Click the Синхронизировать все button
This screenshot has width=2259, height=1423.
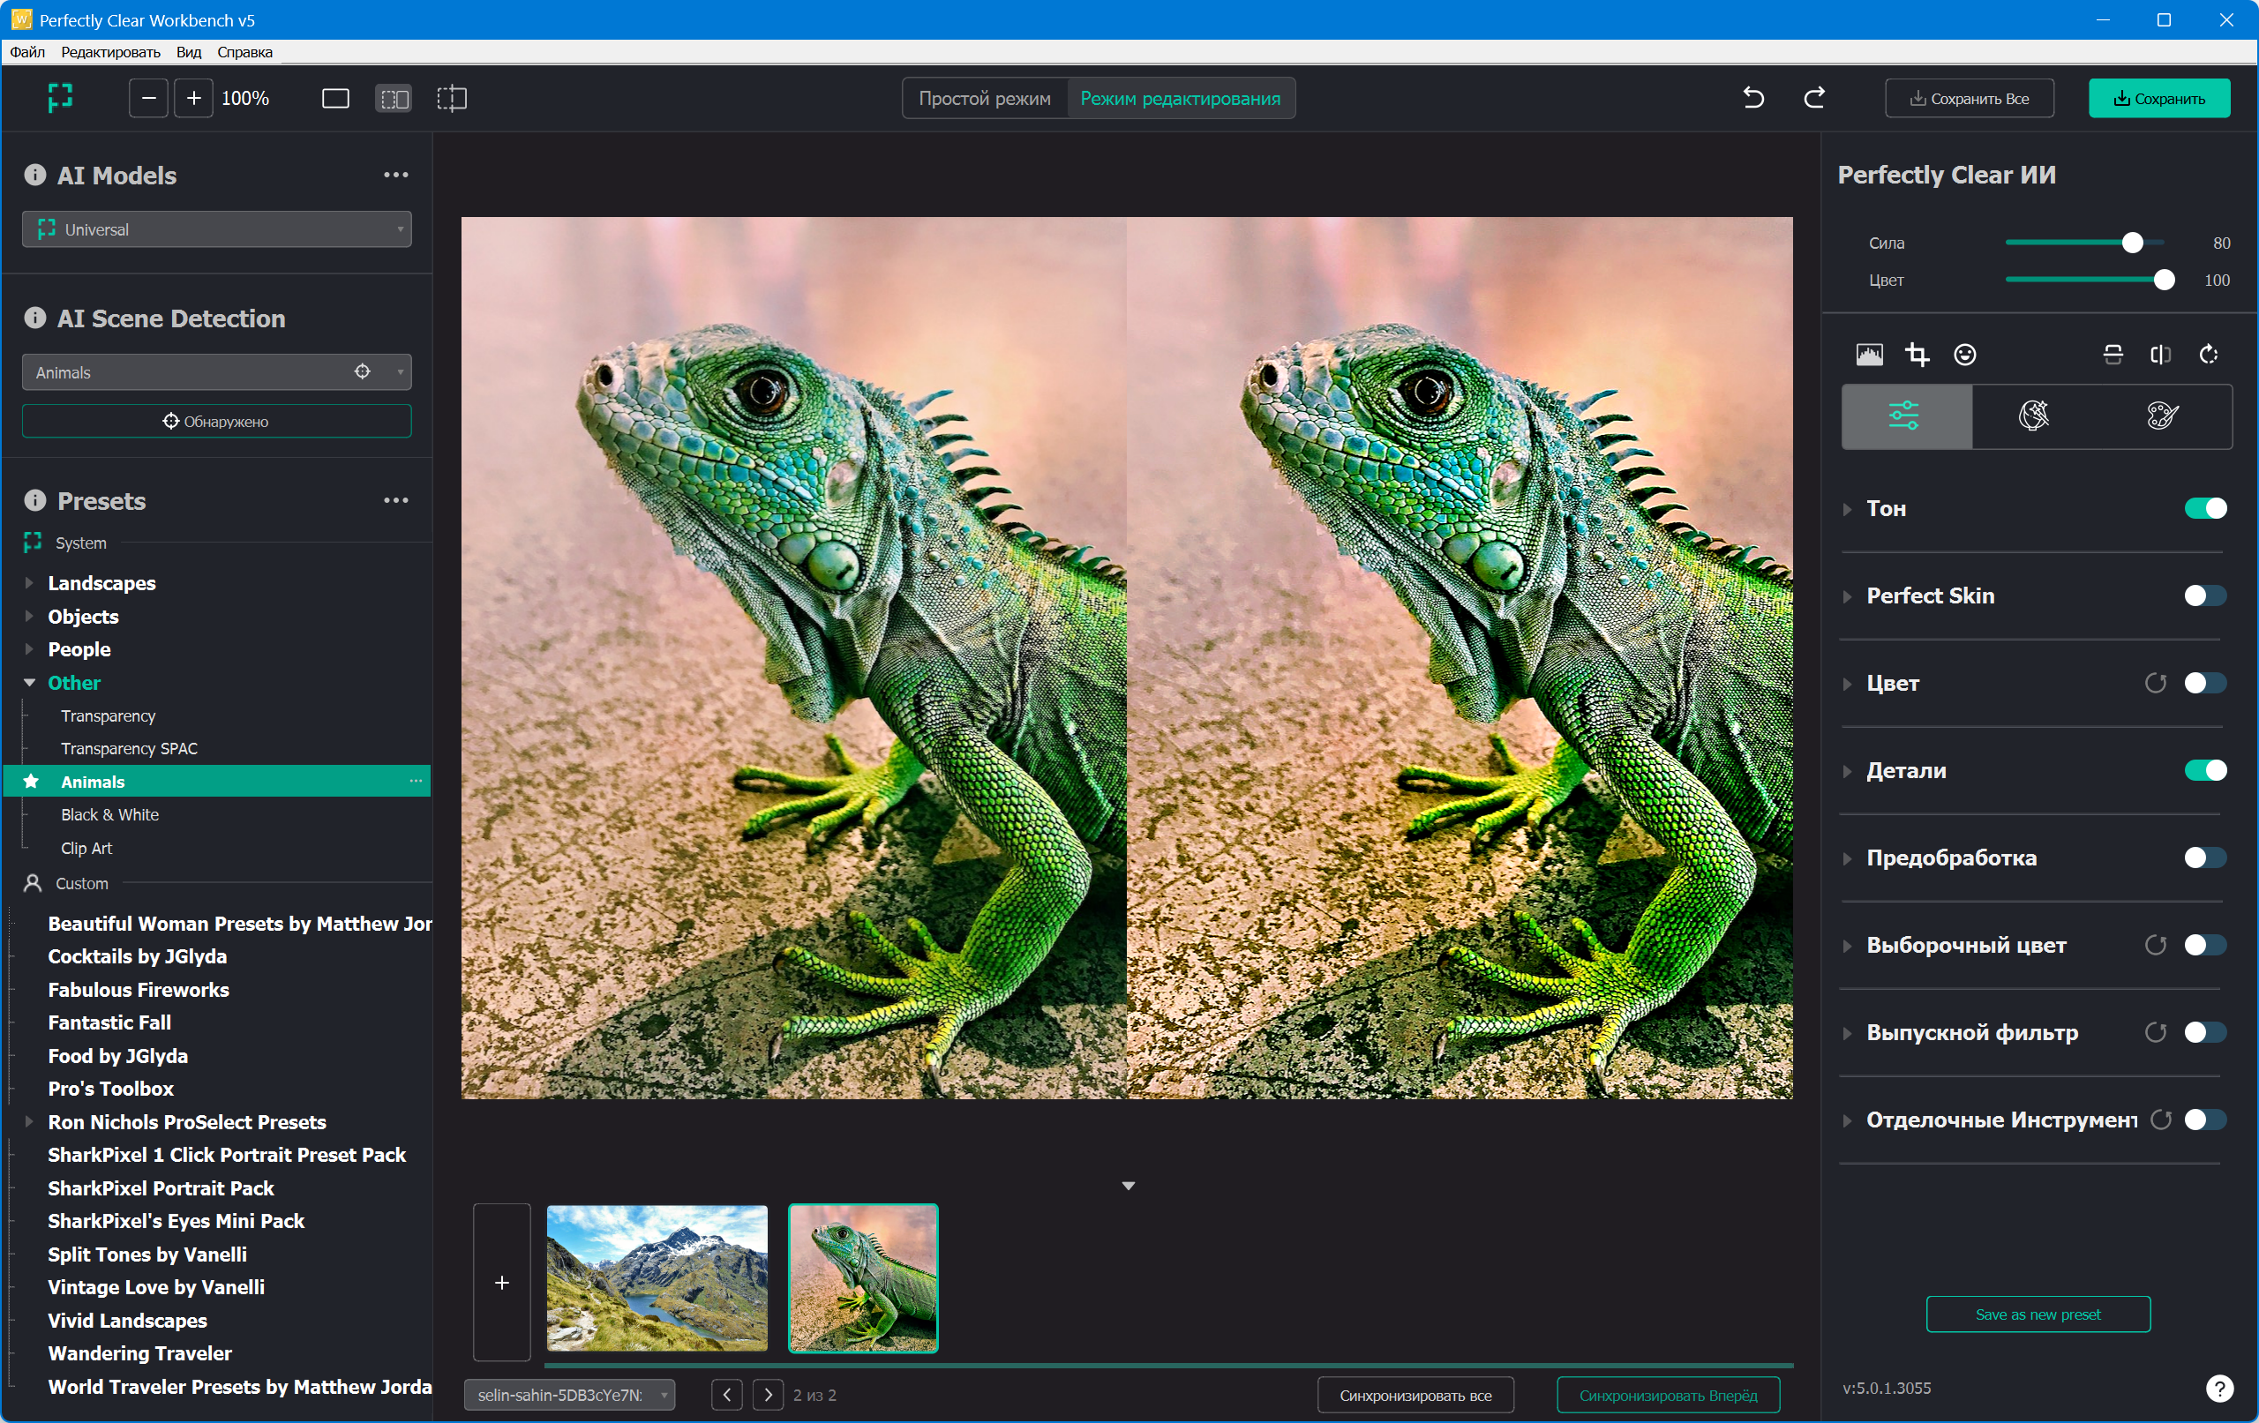(x=1415, y=1395)
